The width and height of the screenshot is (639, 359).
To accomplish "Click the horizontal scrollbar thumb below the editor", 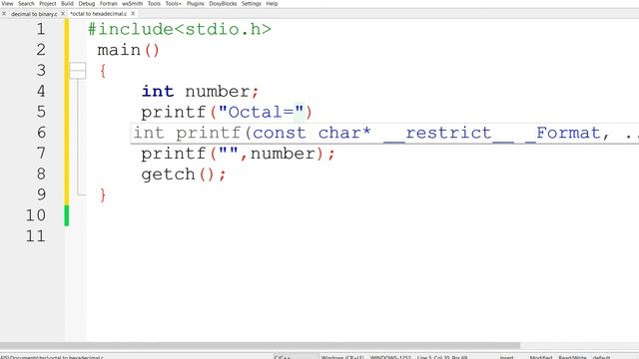I will click(x=260, y=346).
